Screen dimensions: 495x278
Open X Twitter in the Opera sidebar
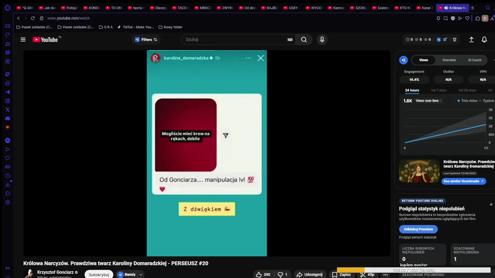pos(7,110)
